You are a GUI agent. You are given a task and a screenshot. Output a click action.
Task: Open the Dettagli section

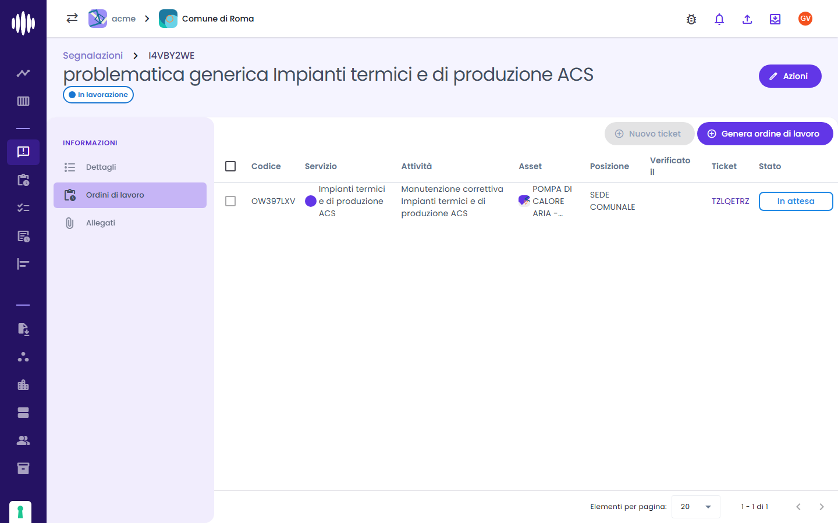pyautogui.click(x=130, y=167)
